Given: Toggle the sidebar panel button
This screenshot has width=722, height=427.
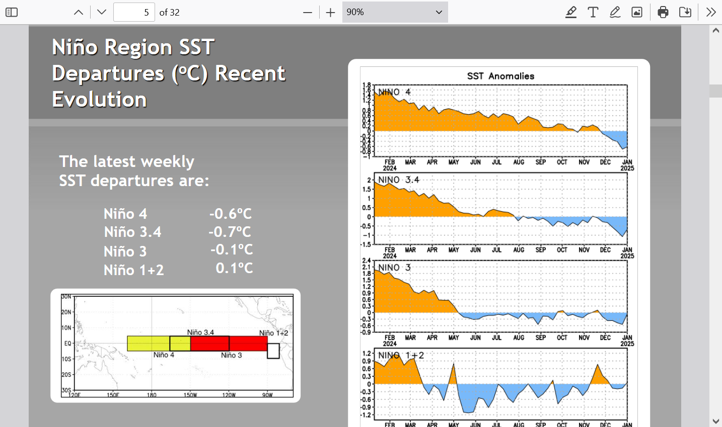Looking at the screenshot, I should click(x=12, y=12).
